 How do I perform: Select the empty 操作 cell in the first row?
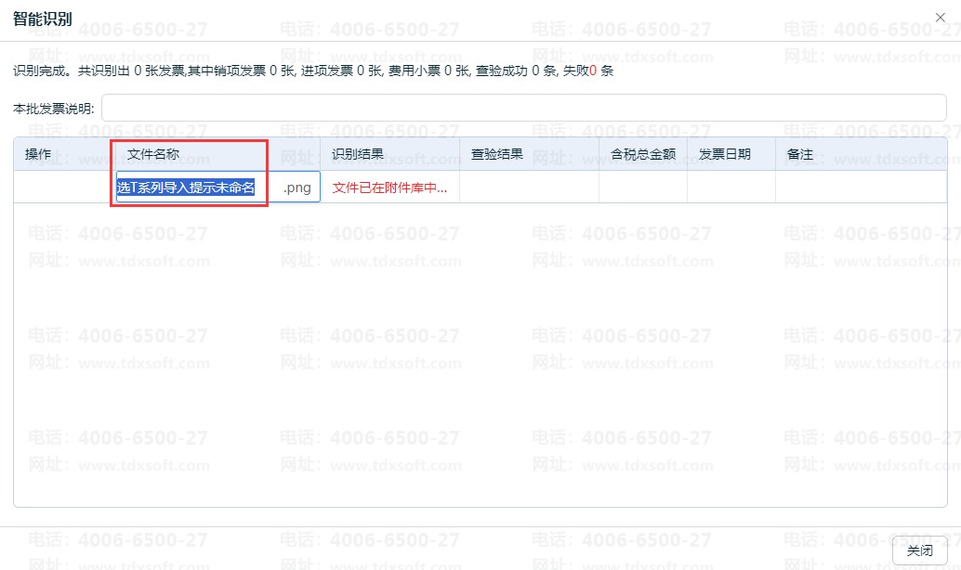click(x=64, y=187)
